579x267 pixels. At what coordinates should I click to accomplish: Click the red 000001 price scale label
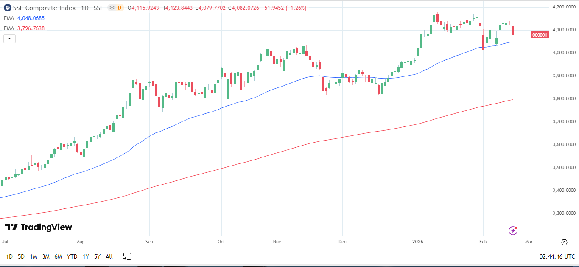click(539, 35)
